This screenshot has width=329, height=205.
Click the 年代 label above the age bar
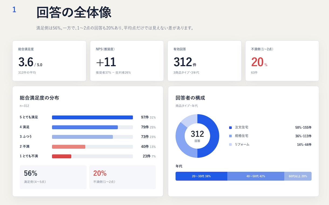179,166
